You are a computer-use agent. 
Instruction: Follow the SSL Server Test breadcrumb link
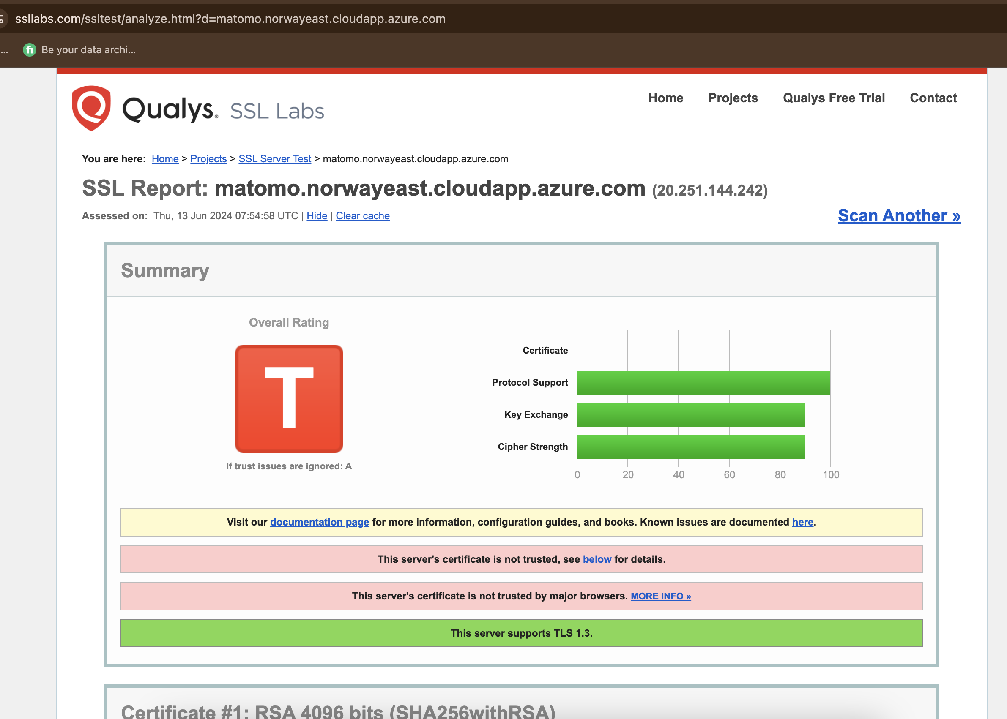point(275,158)
